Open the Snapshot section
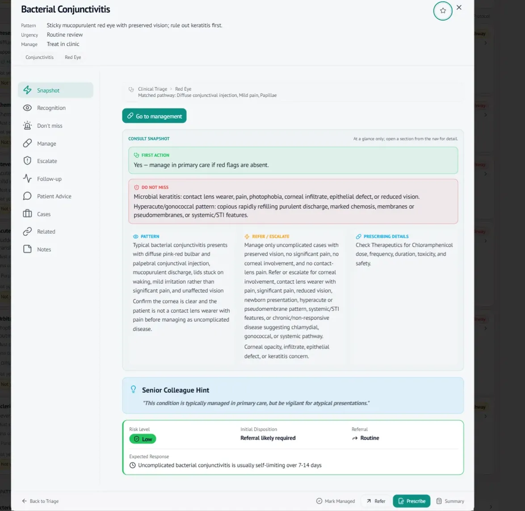525x511 pixels. (55, 90)
